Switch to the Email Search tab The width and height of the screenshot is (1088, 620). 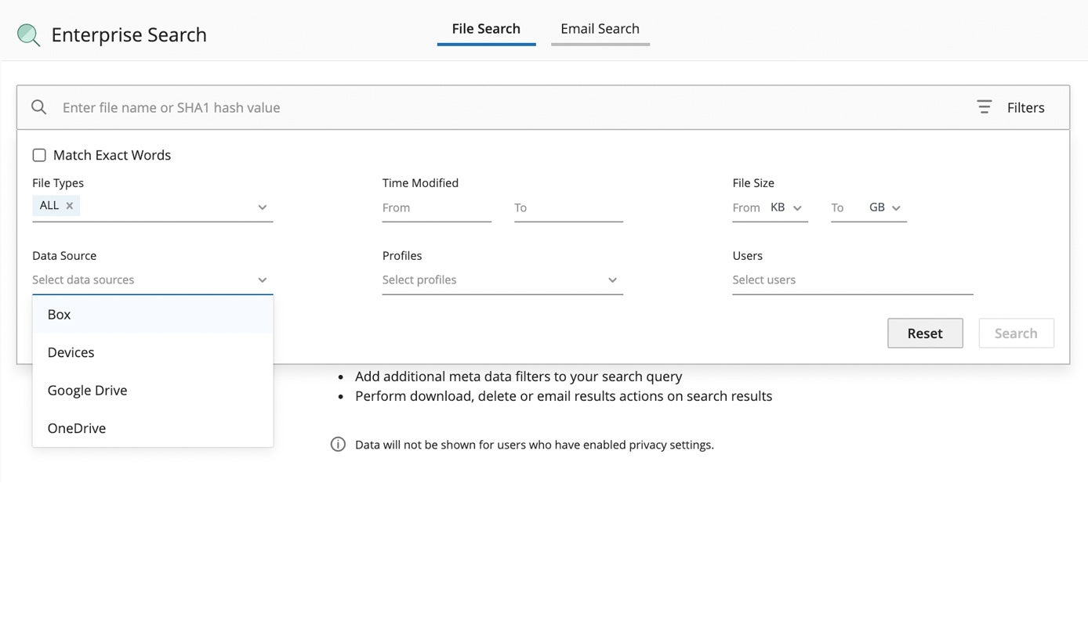coord(600,29)
